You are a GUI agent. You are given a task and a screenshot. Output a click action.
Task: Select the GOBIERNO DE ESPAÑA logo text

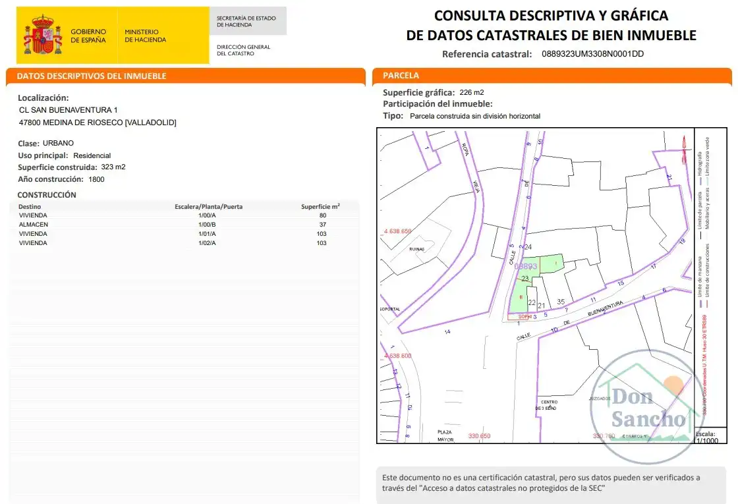pos(88,36)
